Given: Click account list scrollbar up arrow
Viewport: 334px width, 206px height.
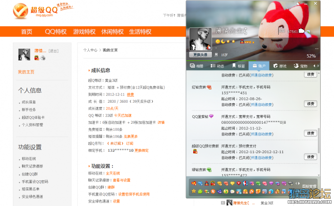Looking at the screenshot, I should (x=319, y=73).
